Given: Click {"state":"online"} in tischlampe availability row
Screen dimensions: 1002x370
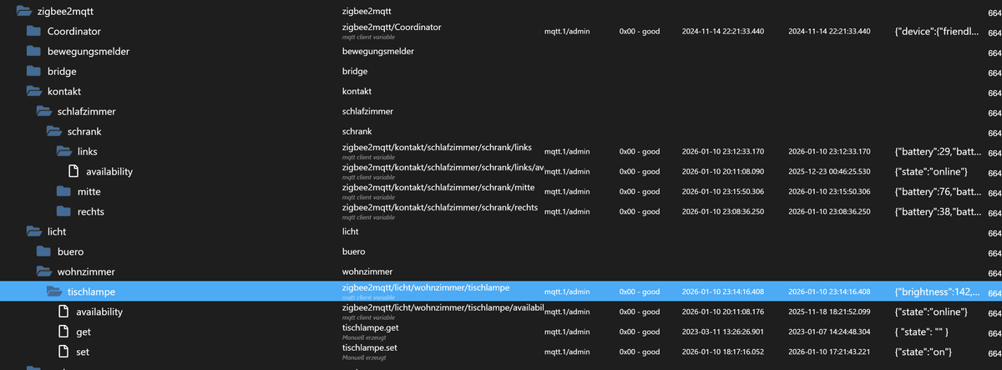Looking at the screenshot, I should pos(931,312).
